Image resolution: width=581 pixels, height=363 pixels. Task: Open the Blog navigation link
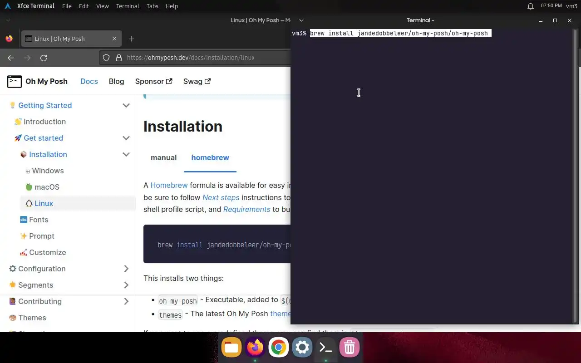point(116,81)
